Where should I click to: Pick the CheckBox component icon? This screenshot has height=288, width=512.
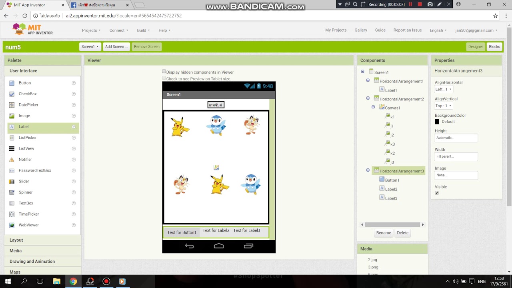coord(12,94)
